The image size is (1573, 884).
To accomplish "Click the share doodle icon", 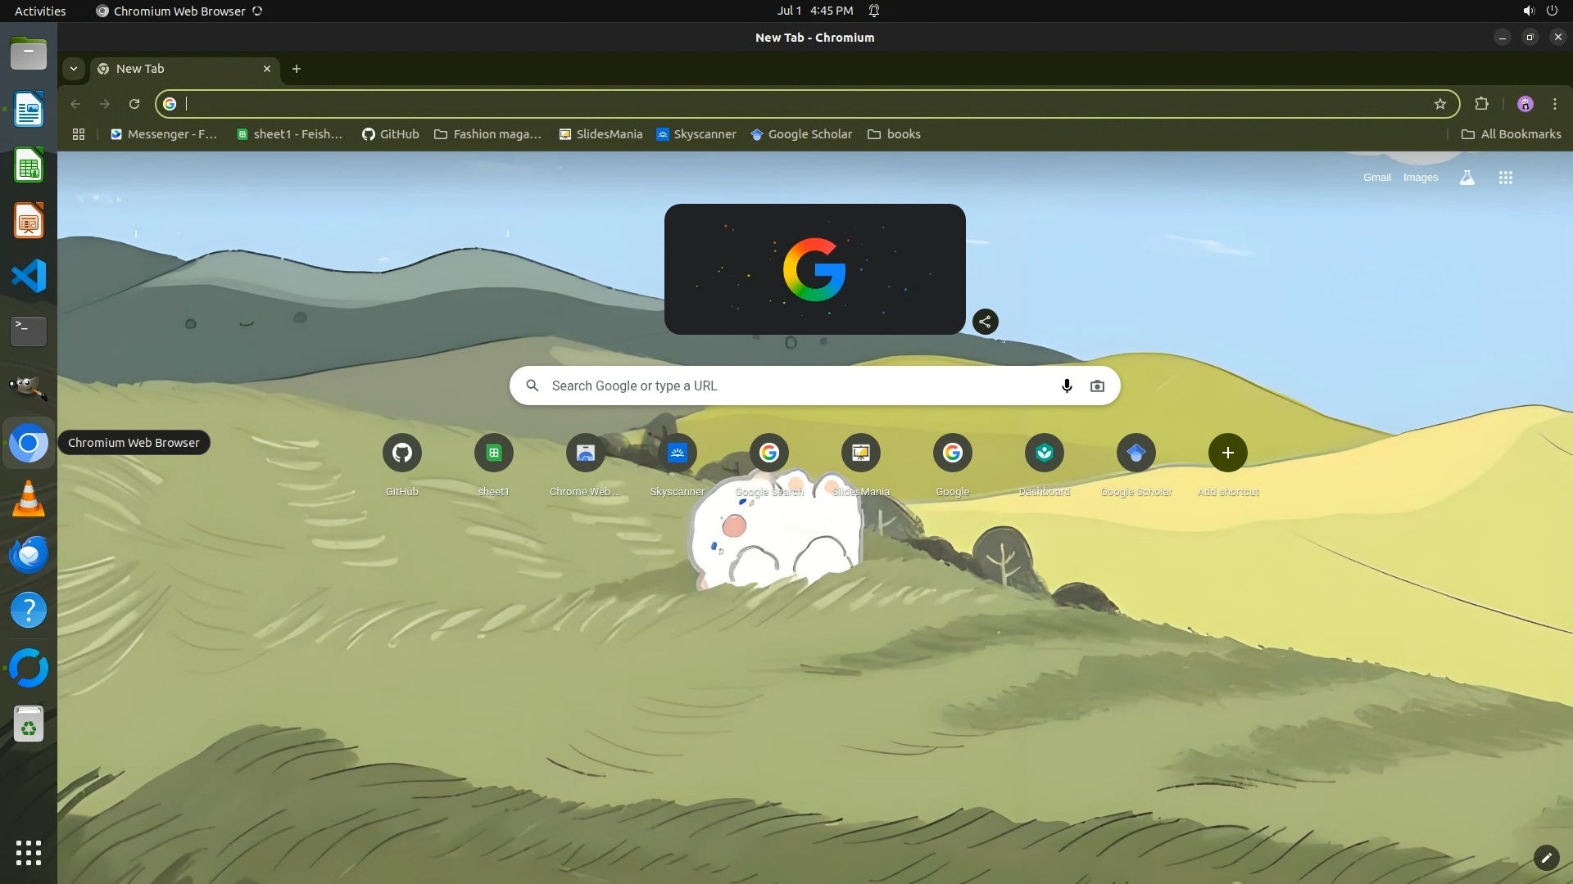I will pos(985,322).
